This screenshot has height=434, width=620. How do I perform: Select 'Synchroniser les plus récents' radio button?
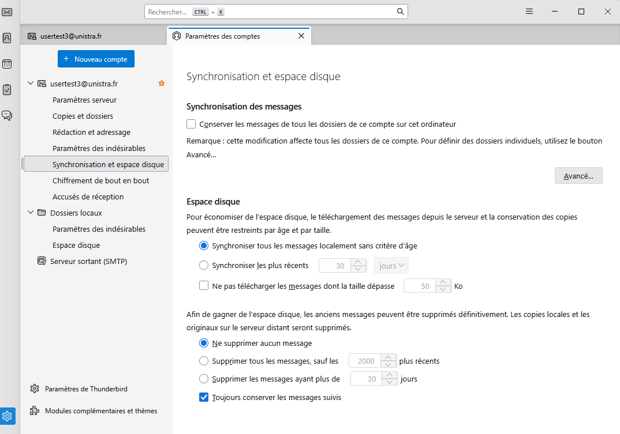click(x=203, y=266)
